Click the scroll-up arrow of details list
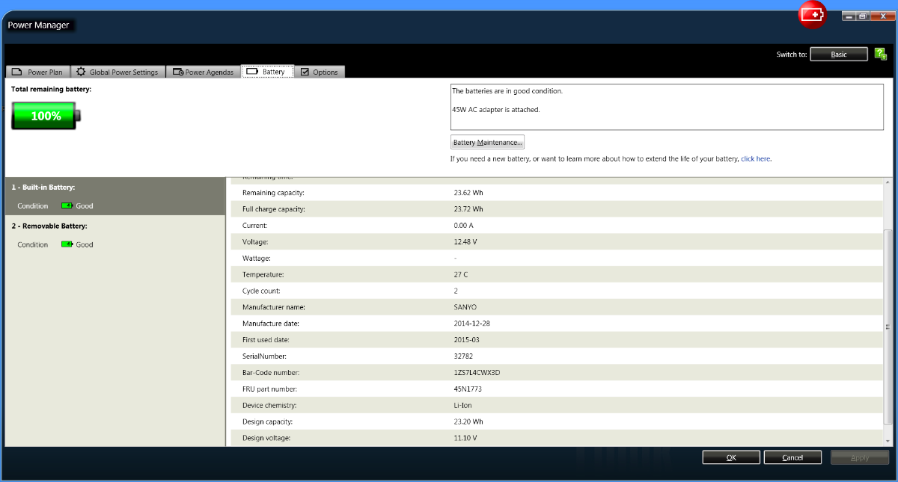 pyautogui.click(x=888, y=182)
